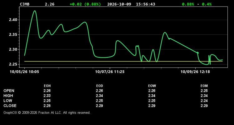This screenshot has height=125, width=234.
Task: Click the EOD low value 2.25
Action: [100, 101]
